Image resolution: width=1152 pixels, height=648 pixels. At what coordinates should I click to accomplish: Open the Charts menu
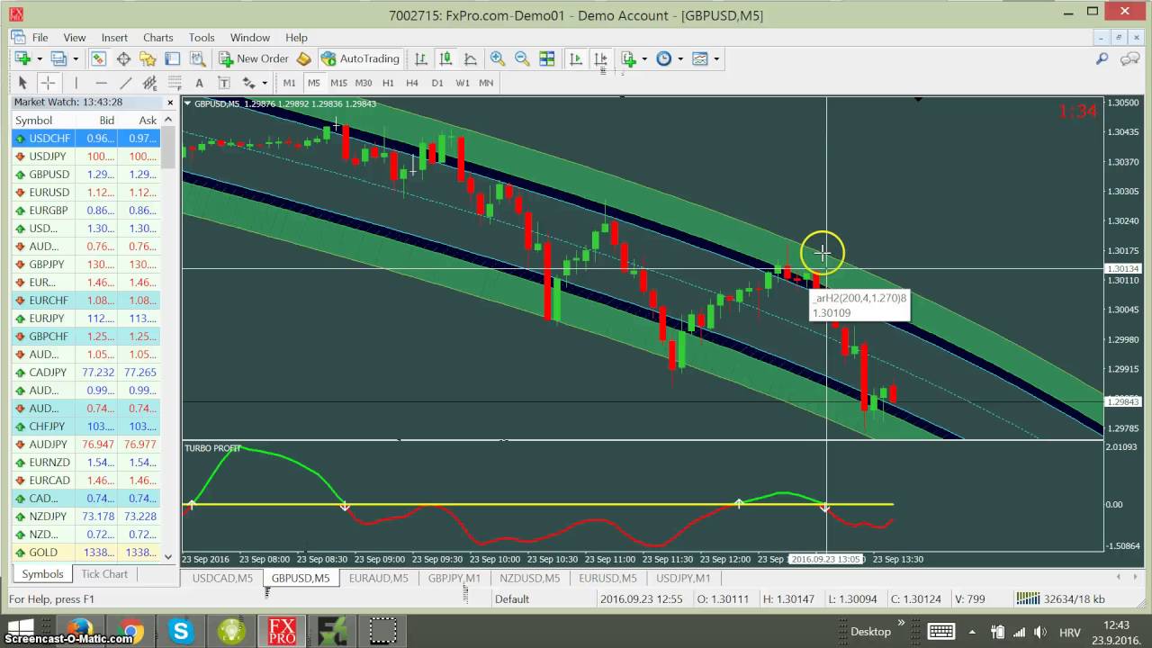[x=157, y=38]
